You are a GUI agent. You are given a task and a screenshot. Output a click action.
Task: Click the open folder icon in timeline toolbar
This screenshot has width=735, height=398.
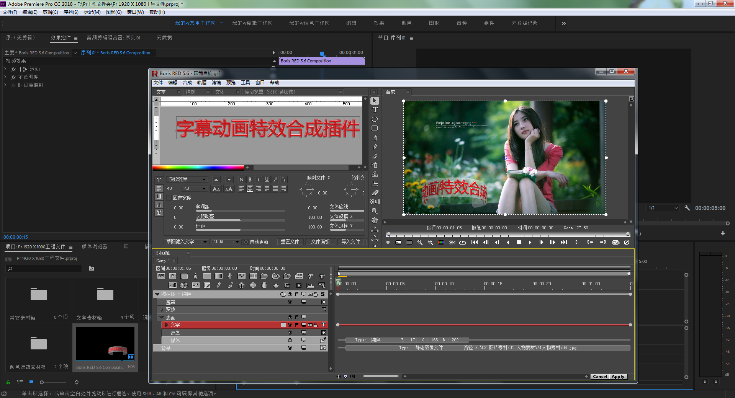click(x=264, y=276)
